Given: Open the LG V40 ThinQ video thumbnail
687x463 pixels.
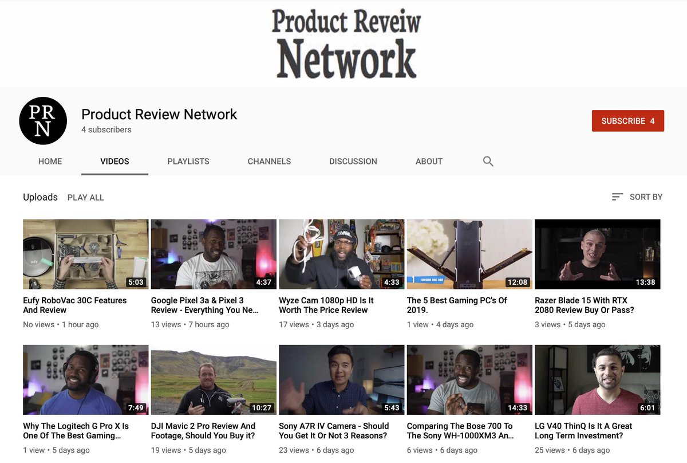Looking at the screenshot, I should (x=598, y=380).
